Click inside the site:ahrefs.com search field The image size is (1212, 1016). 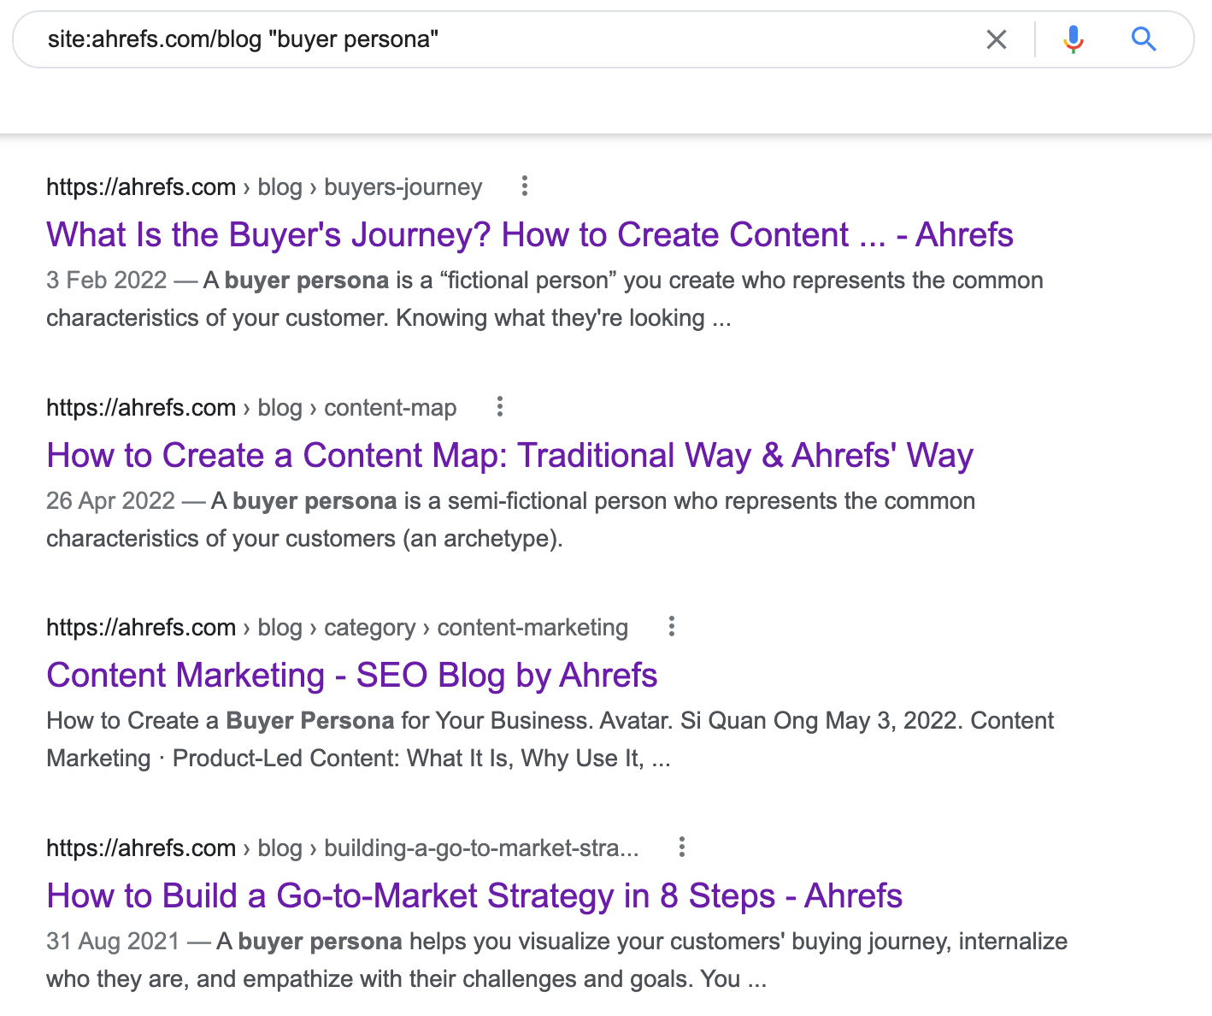click(x=513, y=39)
